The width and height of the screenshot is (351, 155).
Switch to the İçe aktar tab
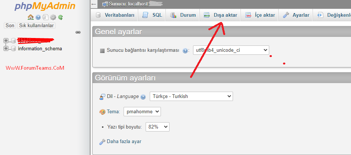point(260,15)
